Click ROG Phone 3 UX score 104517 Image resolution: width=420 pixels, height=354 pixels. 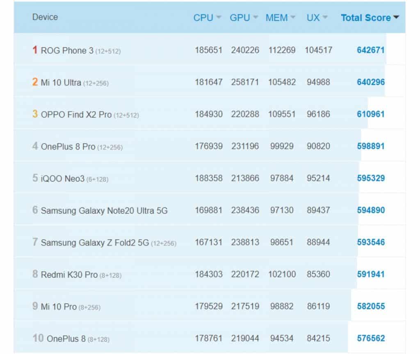click(x=318, y=50)
